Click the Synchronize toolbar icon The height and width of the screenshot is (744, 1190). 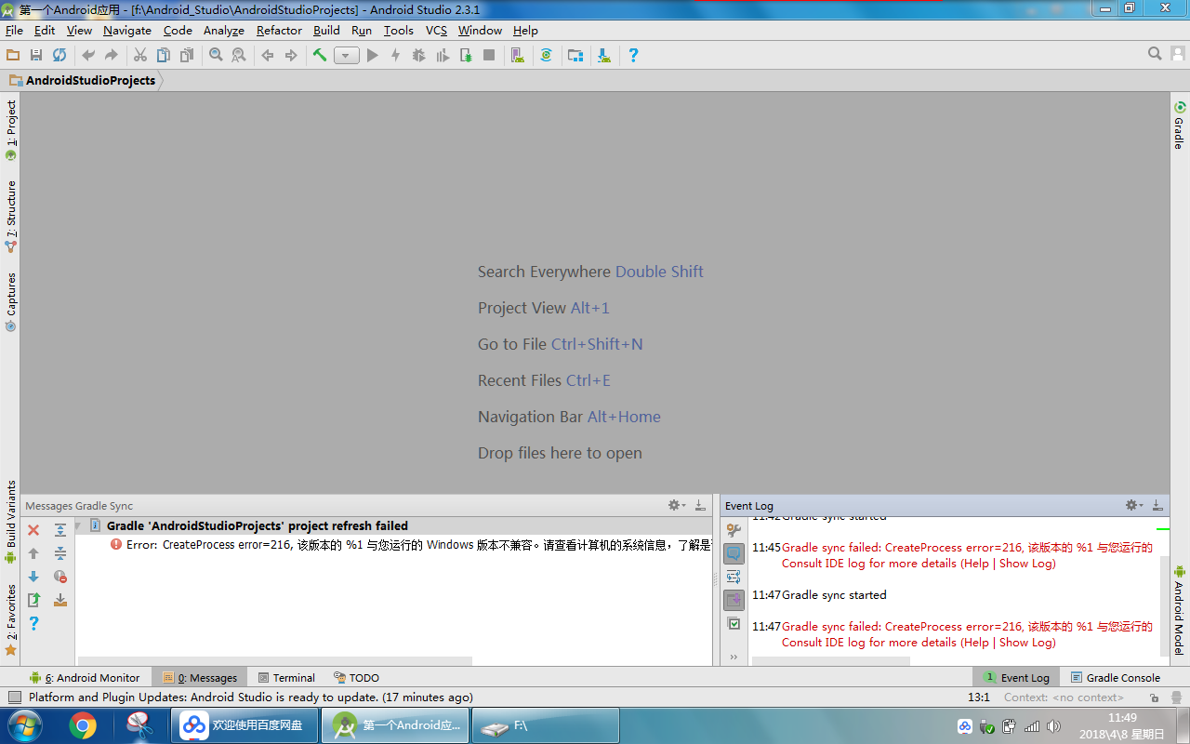tap(59, 56)
